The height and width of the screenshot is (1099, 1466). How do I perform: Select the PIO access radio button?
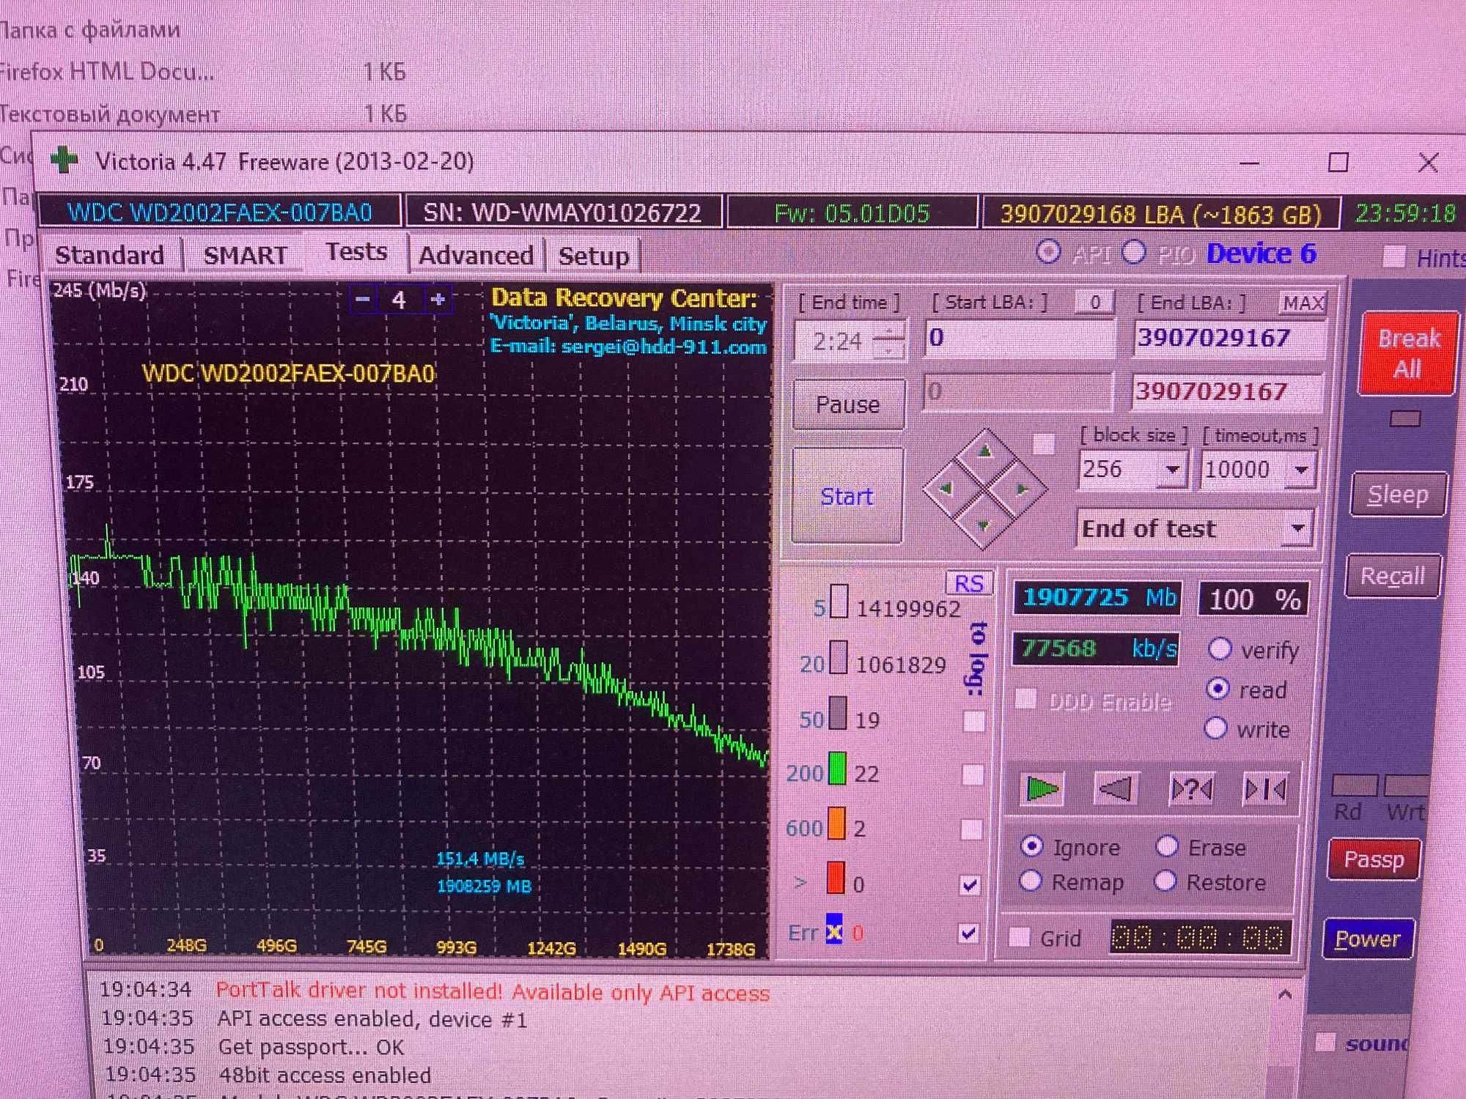coord(1133,252)
